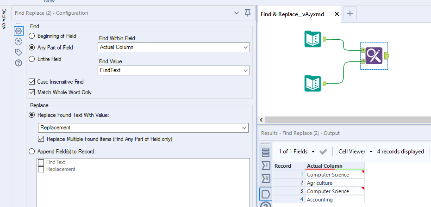The image size is (431, 207).
Task: Add a new workflow tab
Action: (350, 14)
